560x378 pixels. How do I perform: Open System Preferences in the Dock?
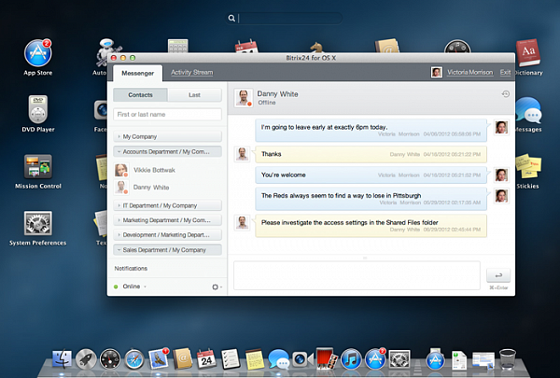(399, 359)
